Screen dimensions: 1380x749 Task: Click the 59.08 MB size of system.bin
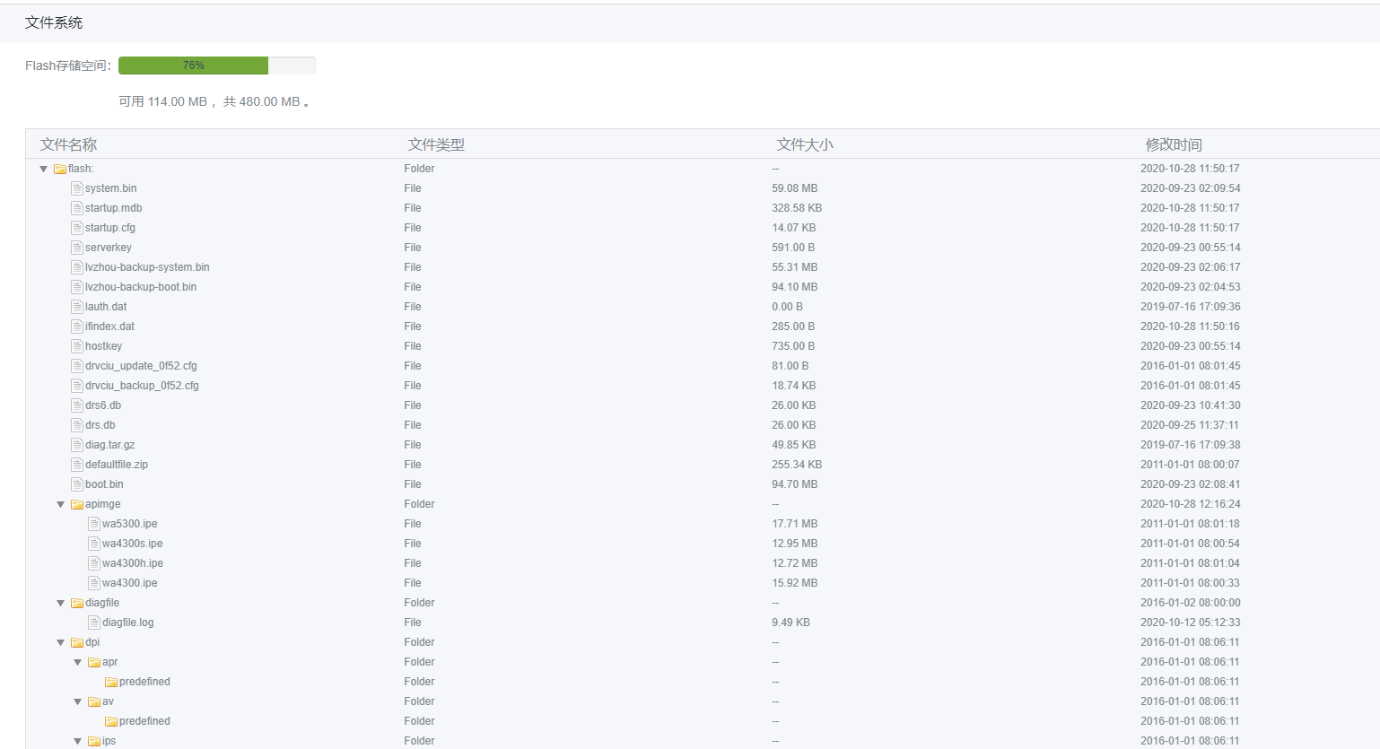pyautogui.click(x=795, y=188)
